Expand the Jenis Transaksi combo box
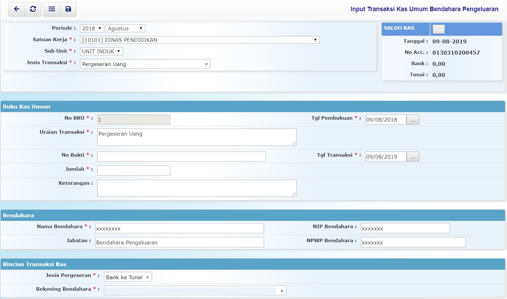The image size is (507, 299). coord(145,64)
